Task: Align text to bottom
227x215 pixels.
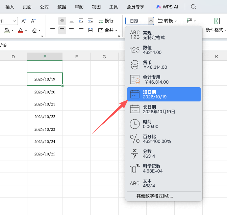Action: tap(72, 21)
